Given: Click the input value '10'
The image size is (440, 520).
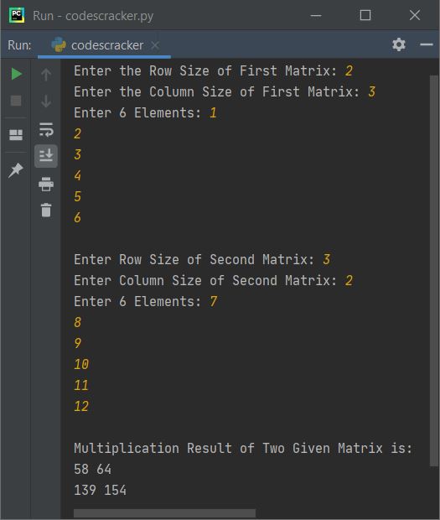Looking at the screenshot, I should (x=81, y=365).
